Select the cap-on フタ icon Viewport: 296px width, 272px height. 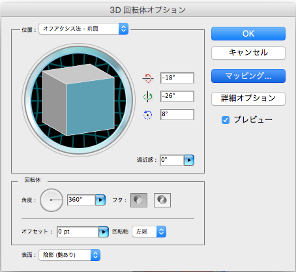tap(139, 200)
